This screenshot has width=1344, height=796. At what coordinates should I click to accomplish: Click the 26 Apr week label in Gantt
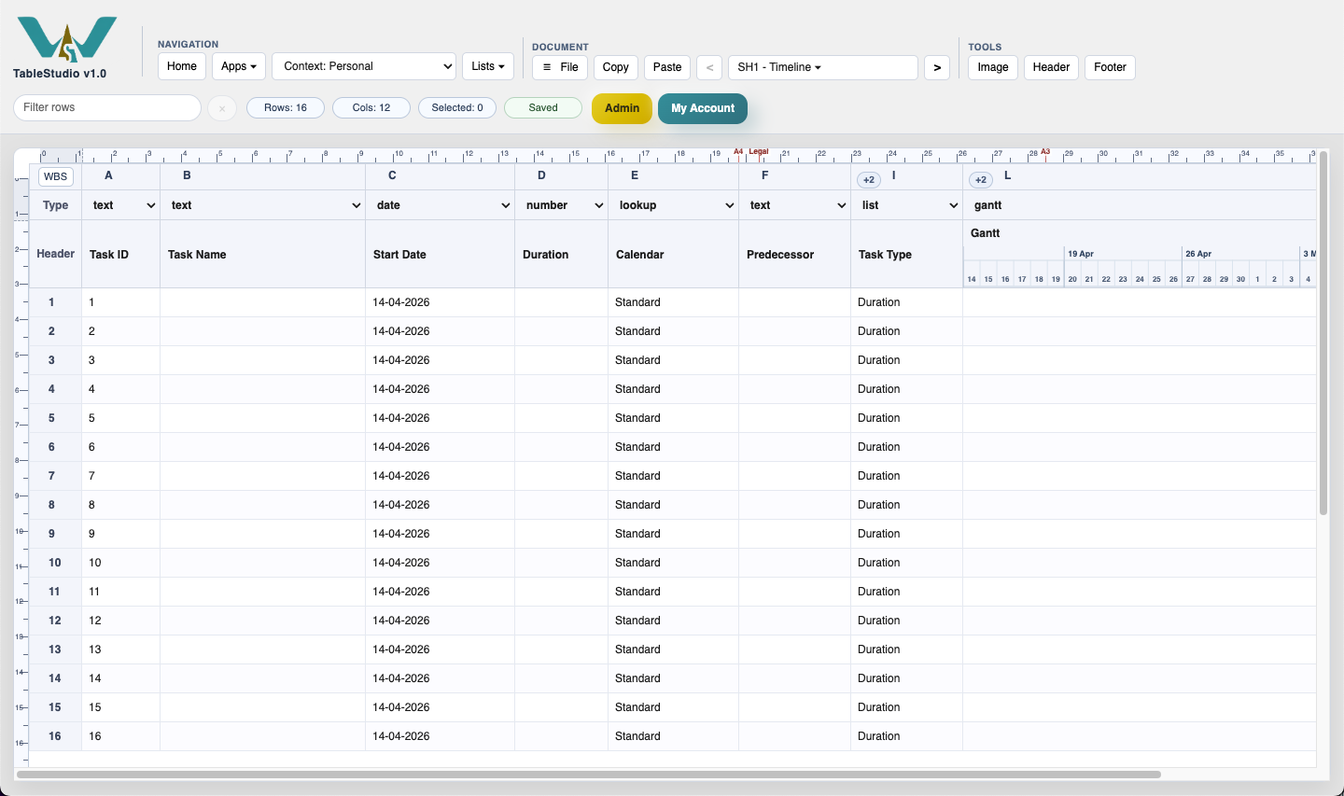coord(1198,254)
